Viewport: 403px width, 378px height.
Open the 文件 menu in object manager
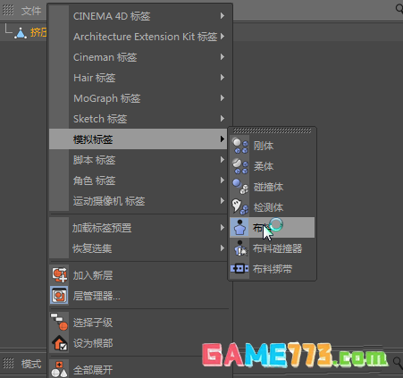coord(31,11)
